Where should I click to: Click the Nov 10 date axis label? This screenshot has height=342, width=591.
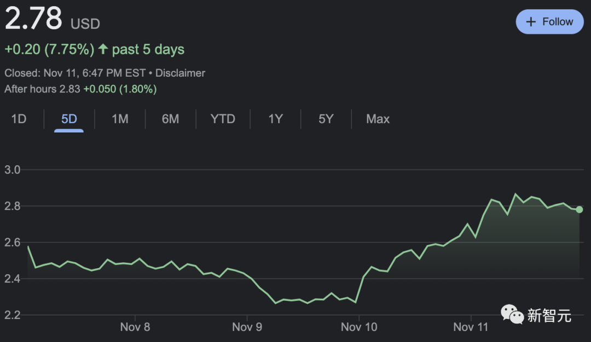point(359,327)
